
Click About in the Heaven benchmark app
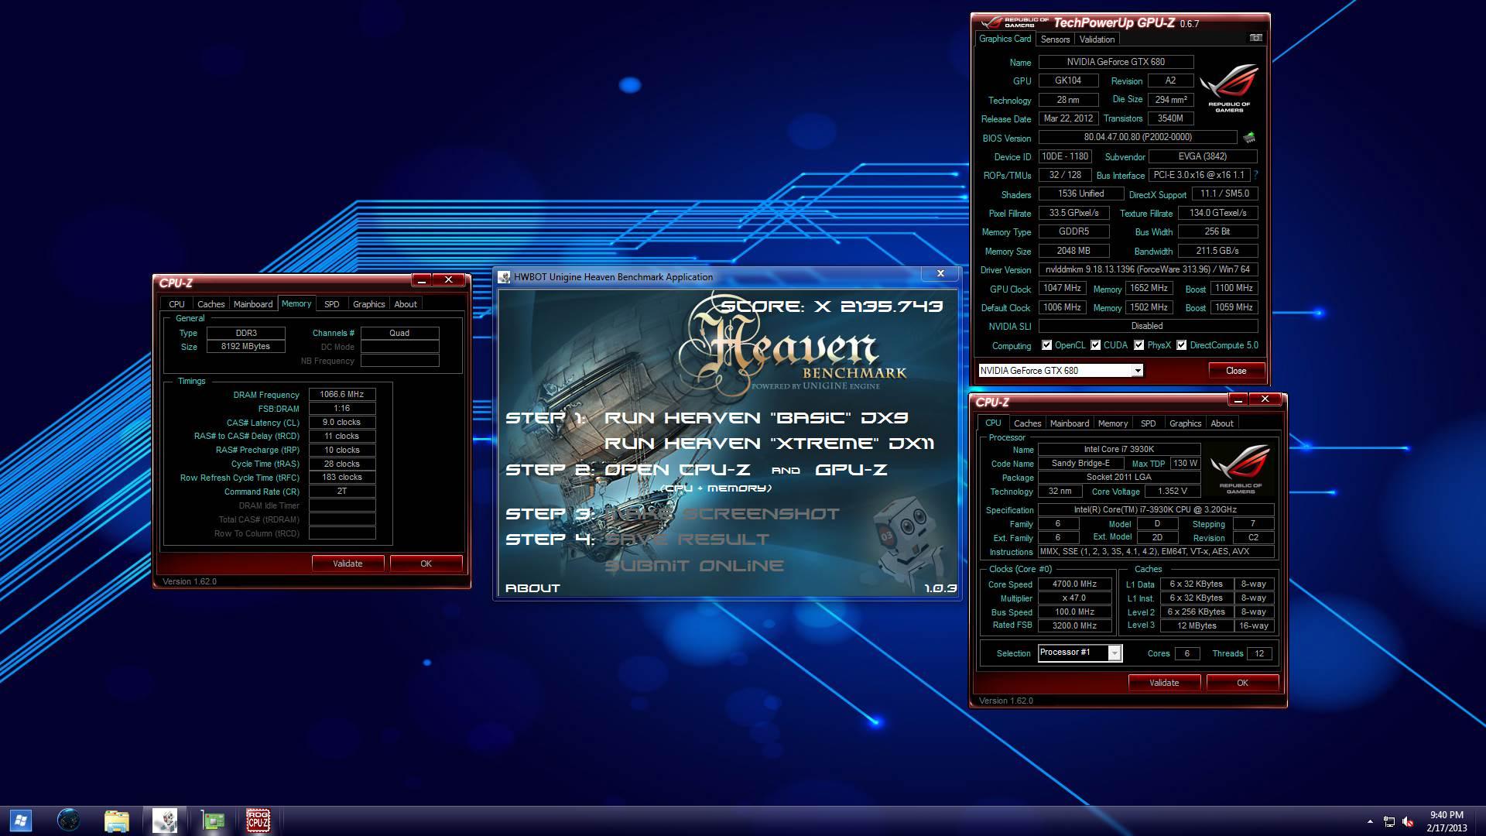point(532,588)
